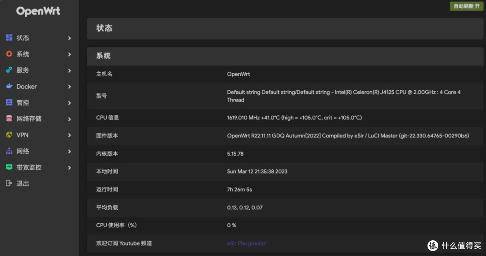The image size is (486, 256).
Task: Click the Docker whale icon
Action: point(9,86)
